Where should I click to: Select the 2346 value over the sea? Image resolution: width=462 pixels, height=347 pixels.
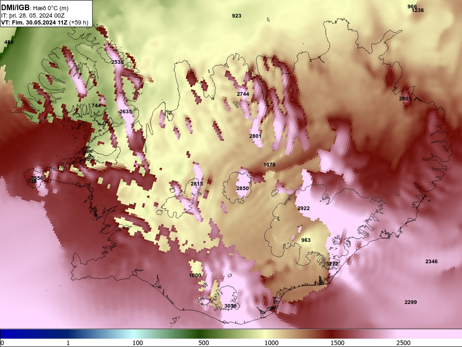[x=432, y=261]
